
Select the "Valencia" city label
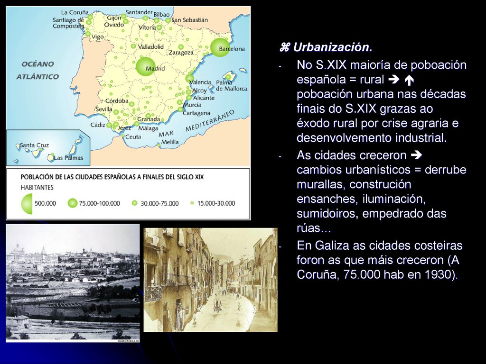pos(200,82)
